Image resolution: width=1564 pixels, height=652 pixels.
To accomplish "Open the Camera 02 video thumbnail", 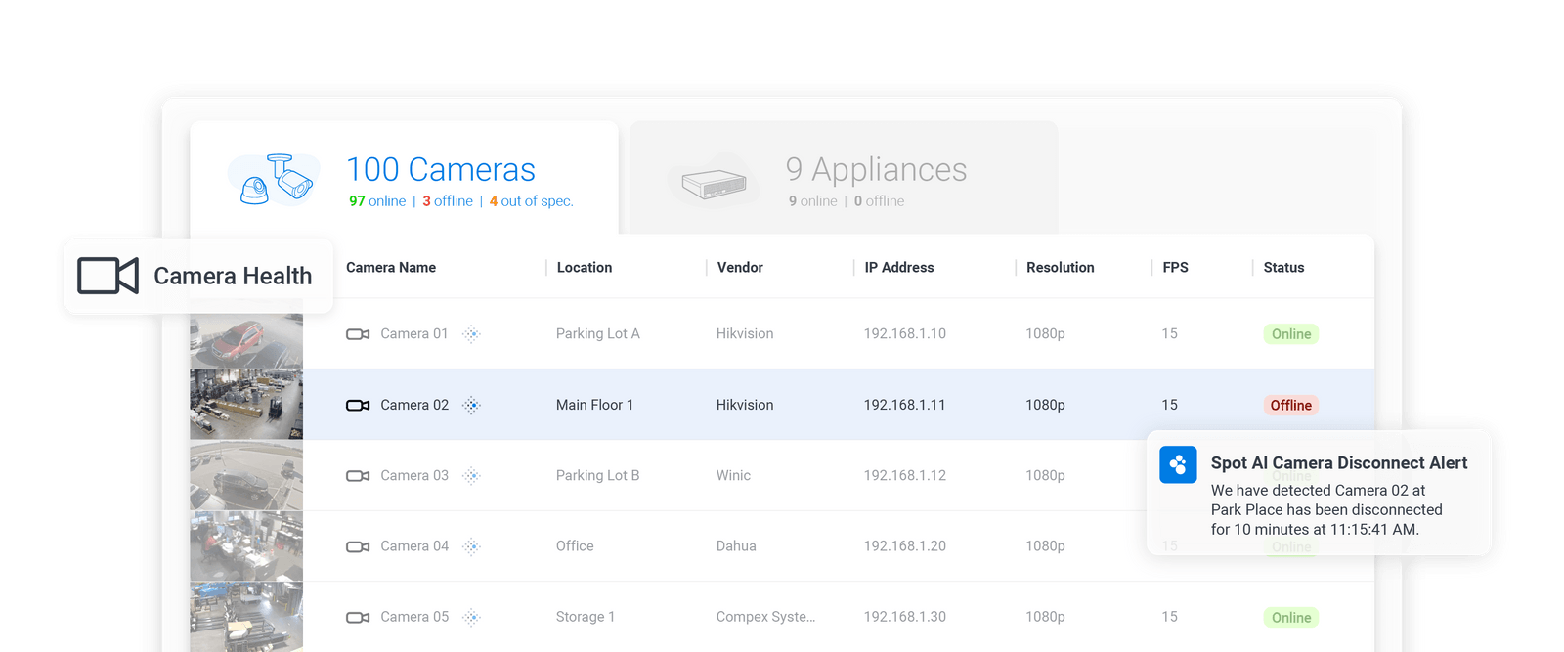I will click(246, 405).
